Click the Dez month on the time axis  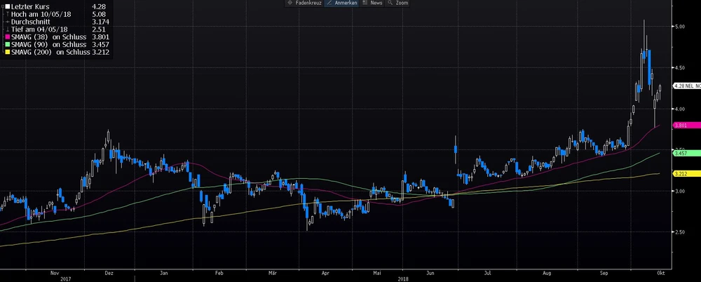tap(108, 271)
